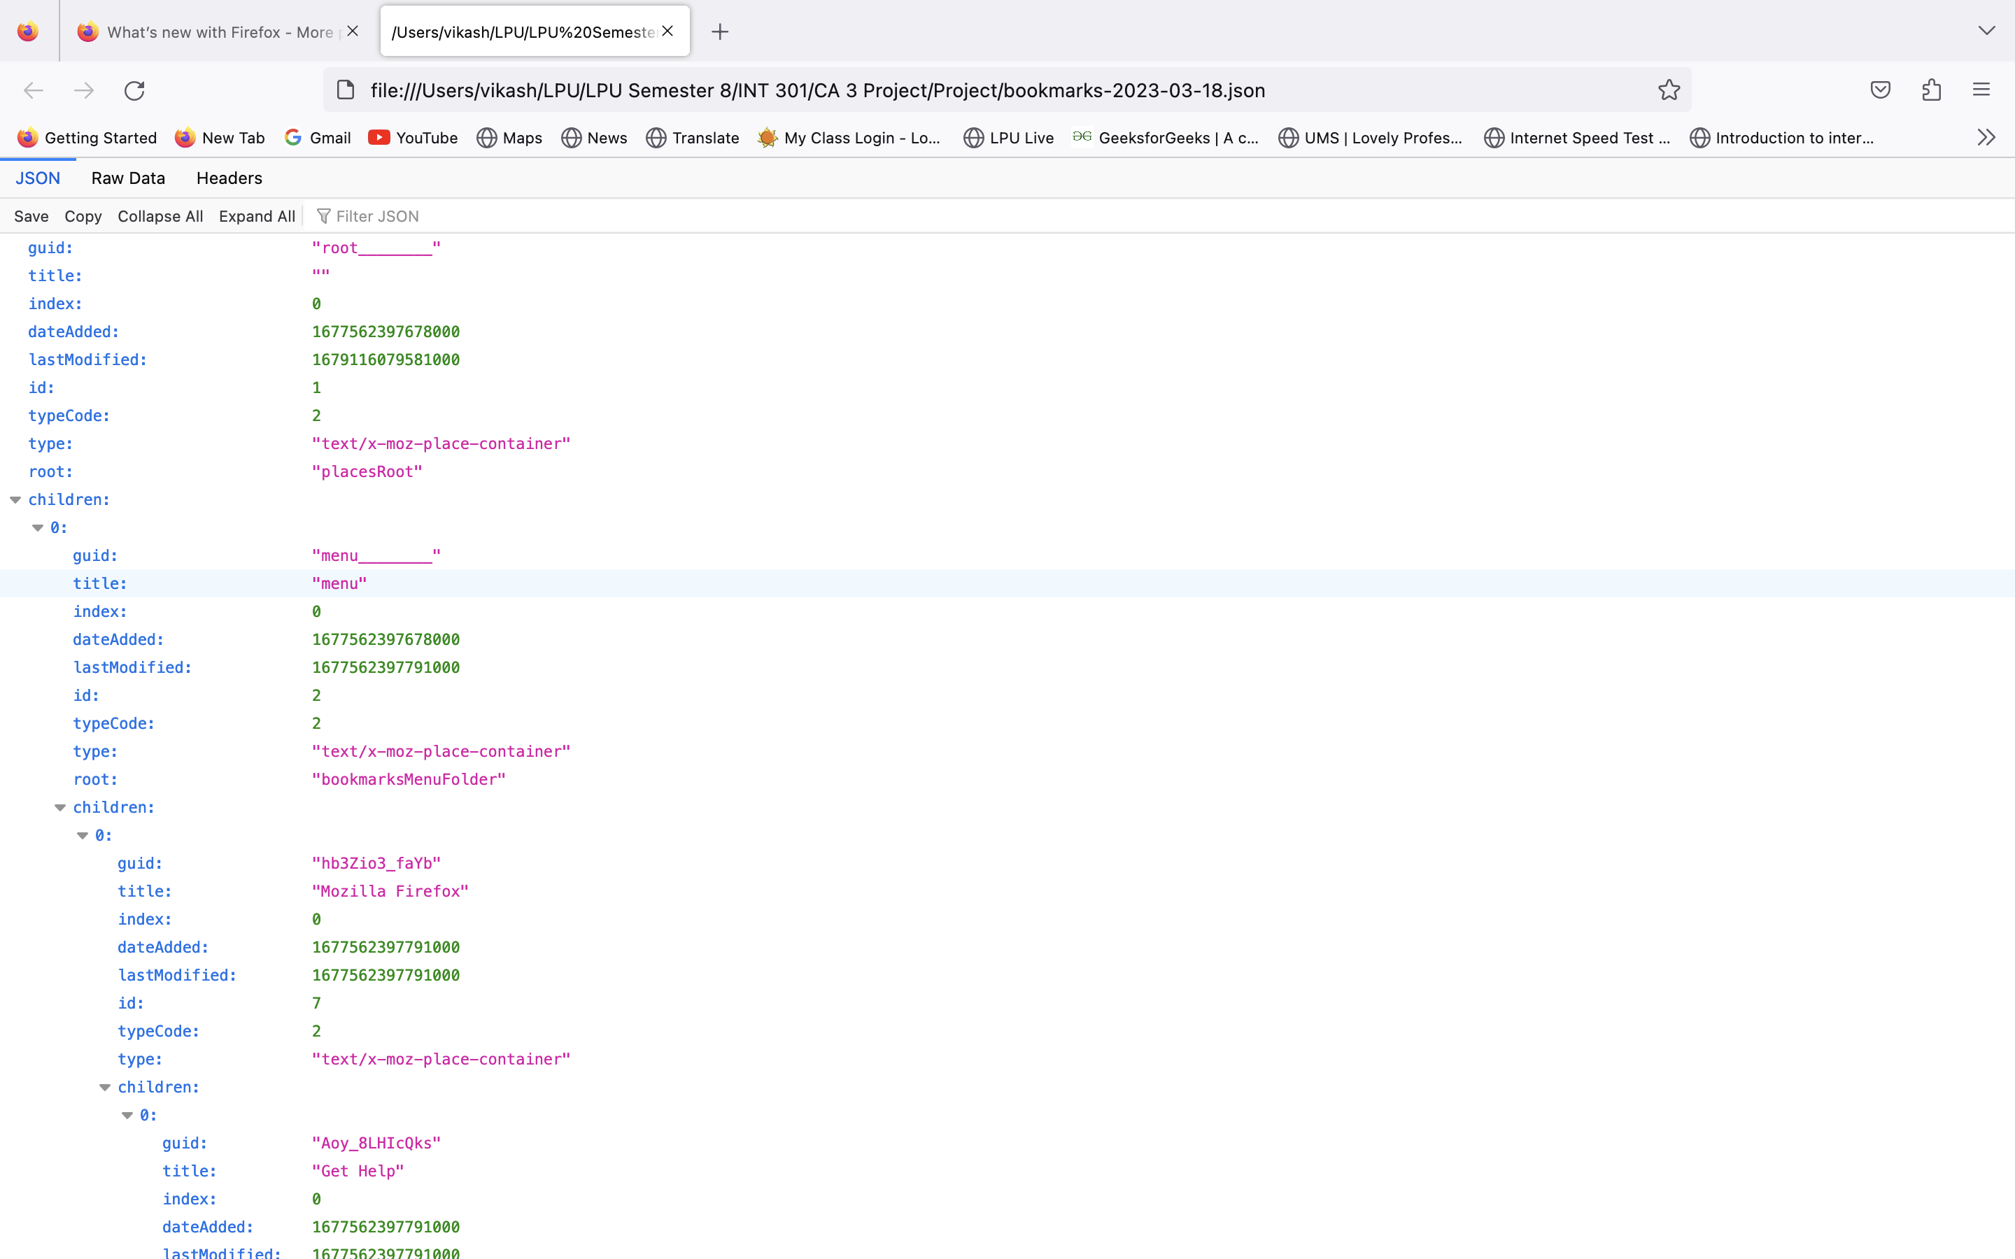Open the Getting Started bookmark
Image resolution: width=2015 pixels, height=1259 pixels.
100,138
